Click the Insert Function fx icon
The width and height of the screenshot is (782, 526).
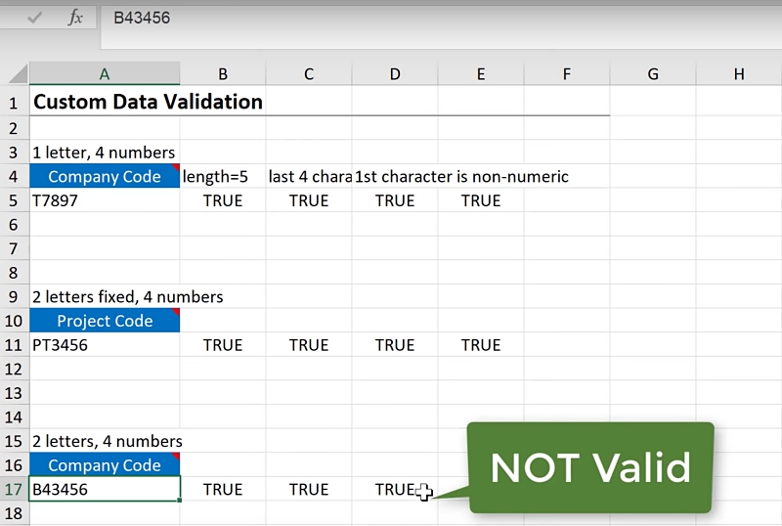[x=75, y=19]
